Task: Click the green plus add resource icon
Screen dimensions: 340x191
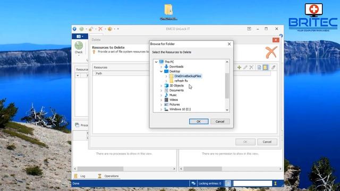Action: 239,67
